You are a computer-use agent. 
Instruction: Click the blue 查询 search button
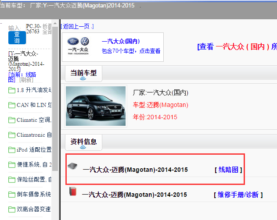[17, 38]
